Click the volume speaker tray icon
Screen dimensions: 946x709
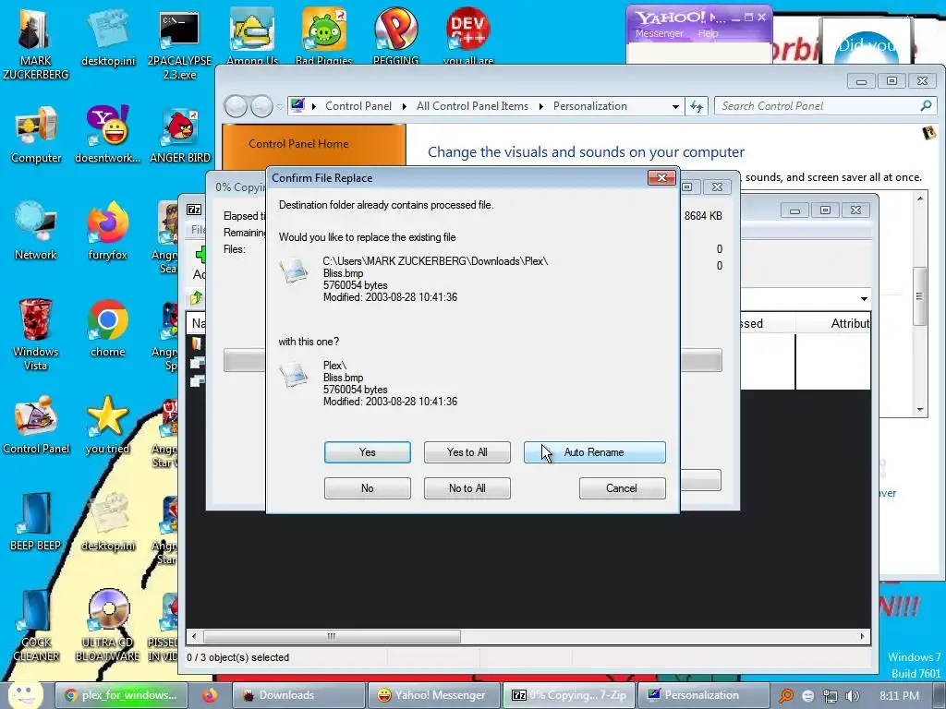[x=853, y=696]
